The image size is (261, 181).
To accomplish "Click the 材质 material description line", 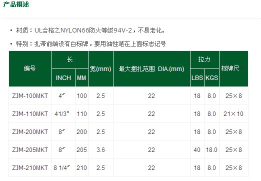I will coord(90,30).
